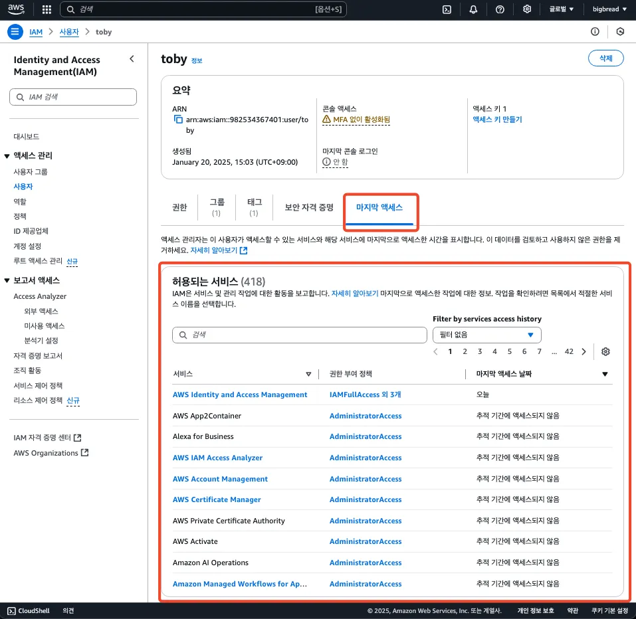This screenshot has height=619, width=636.
Task: Open 역할 in sidebar
Action: (x=20, y=201)
